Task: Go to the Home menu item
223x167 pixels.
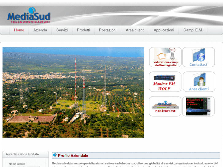Action: (x=19, y=30)
